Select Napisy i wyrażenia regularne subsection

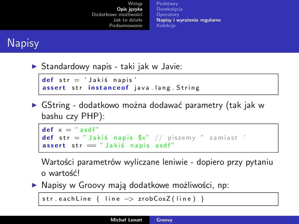pos(189,20)
